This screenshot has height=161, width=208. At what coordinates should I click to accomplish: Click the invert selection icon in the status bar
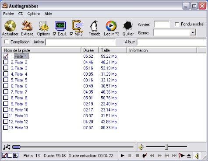(x=15, y=155)
